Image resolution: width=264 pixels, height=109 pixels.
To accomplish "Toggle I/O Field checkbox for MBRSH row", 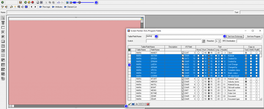I will tap(183, 82).
